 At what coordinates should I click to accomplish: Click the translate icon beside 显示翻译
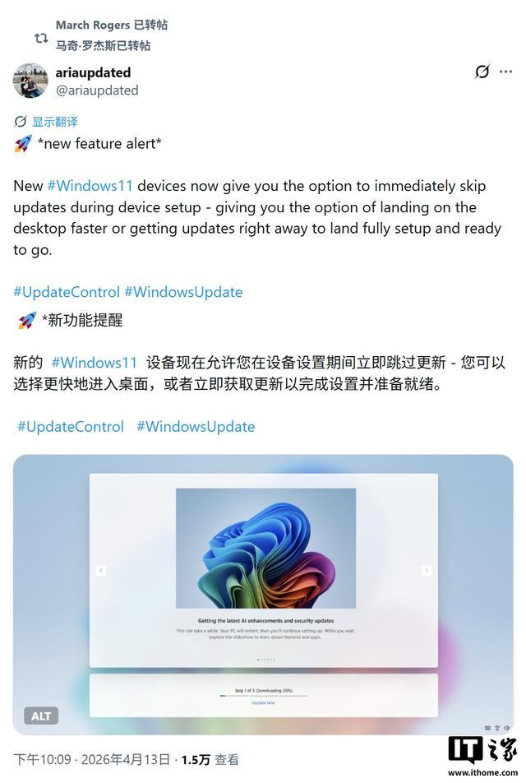point(20,122)
